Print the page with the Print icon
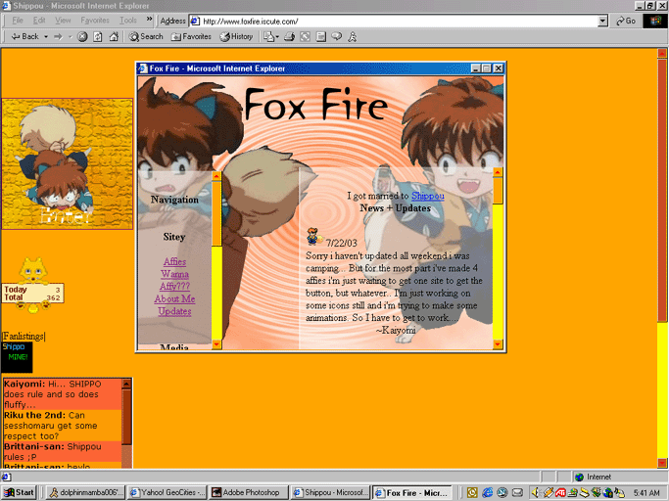Image resolution: width=669 pixels, height=501 pixels. (x=290, y=36)
